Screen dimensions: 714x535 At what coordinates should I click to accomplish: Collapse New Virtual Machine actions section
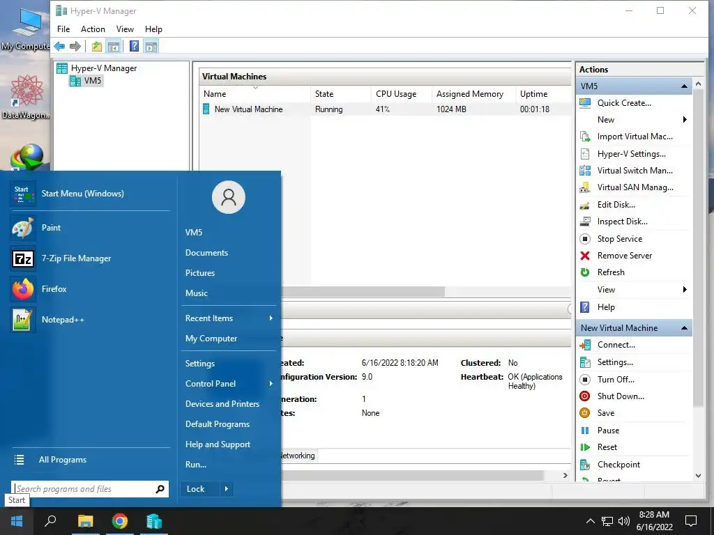(x=684, y=328)
